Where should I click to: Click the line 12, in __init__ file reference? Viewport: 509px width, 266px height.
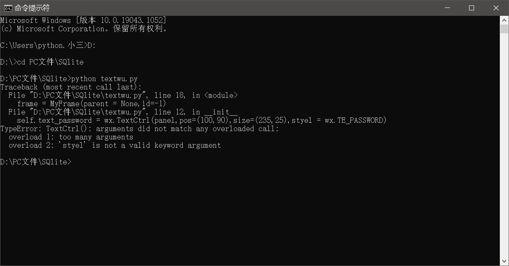(x=196, y=112)
